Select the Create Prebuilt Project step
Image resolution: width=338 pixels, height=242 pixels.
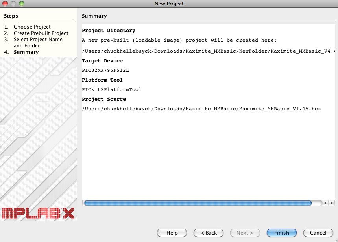(x=41, y=33)
